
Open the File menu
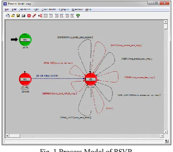tap(7, 10)
